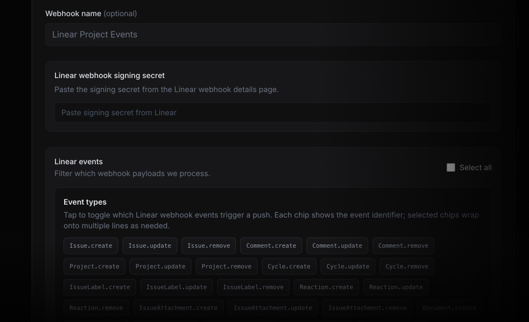This screenshot has width=529, height=322.
Task: Enable the Comment.remove event chip
Action: pos(403,246)
